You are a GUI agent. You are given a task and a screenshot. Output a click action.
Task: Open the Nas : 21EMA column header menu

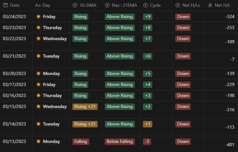pyautogui.click(x=121, y=5)
